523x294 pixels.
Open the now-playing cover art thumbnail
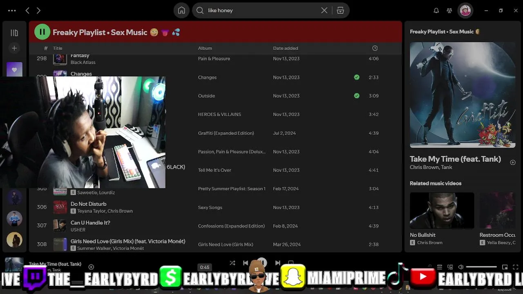pos(14,265)
